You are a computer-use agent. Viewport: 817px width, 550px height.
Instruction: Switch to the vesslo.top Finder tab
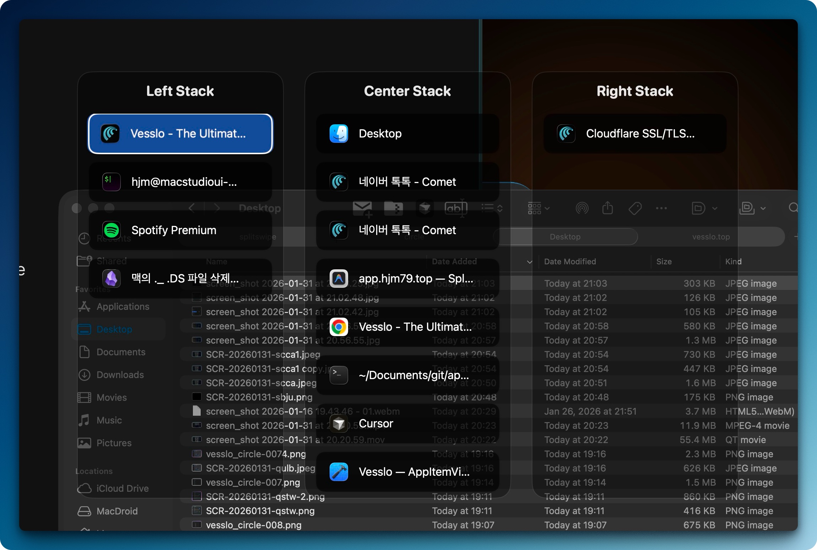pos(711,237)
